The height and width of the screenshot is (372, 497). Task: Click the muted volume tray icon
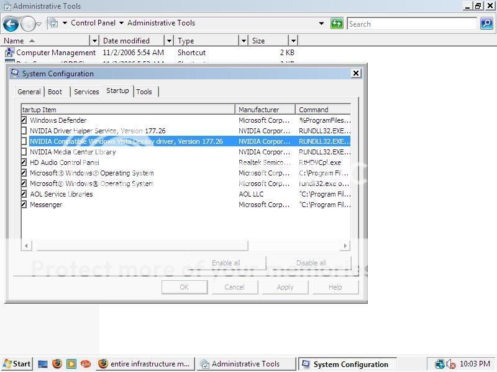click(x=451, y=365)
